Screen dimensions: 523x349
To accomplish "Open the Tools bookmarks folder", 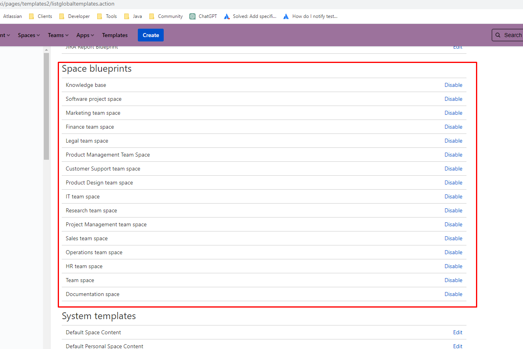I will (110, 16).
